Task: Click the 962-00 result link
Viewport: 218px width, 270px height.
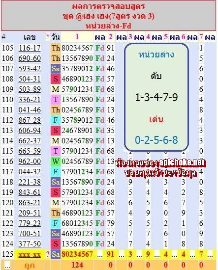Action: tap(30, 162)
